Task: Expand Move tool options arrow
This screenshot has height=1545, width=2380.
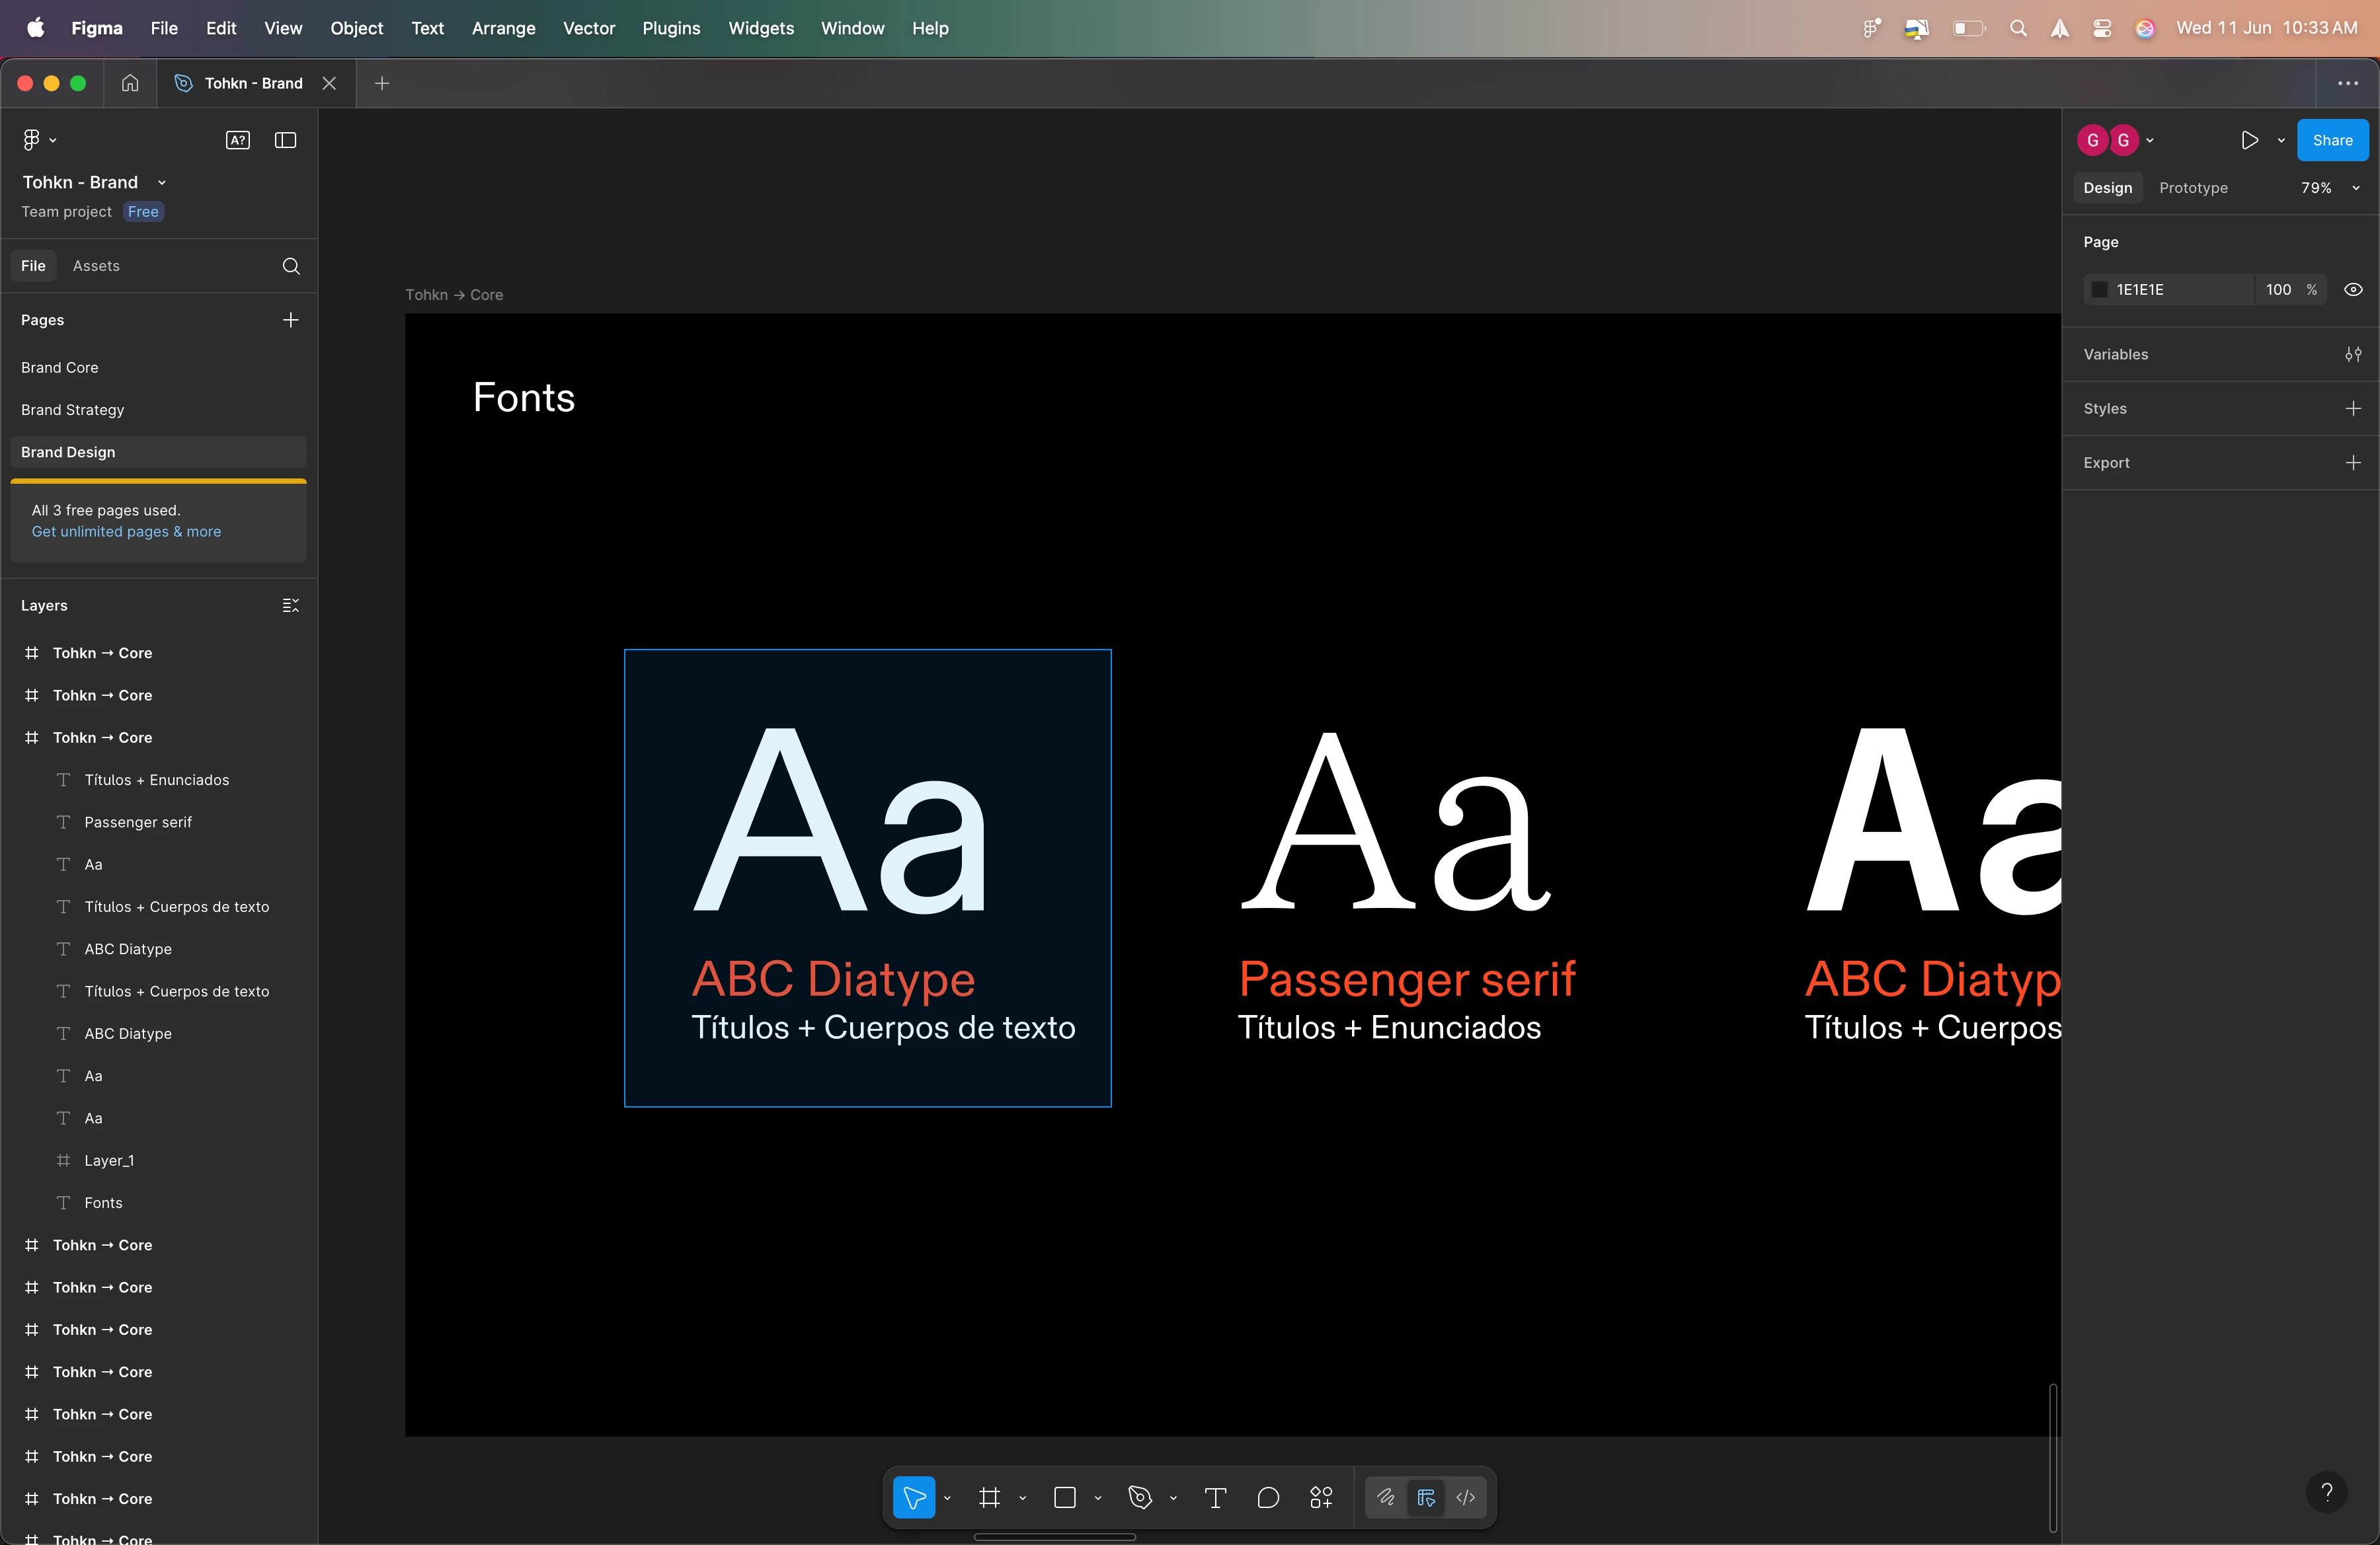Action: 947,1498
